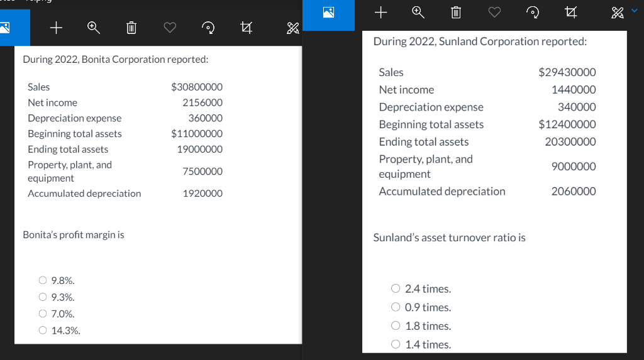Viewport: 644px width, 360px height.
Task: Select the 14.3% radio option
Action: [43, 330]
